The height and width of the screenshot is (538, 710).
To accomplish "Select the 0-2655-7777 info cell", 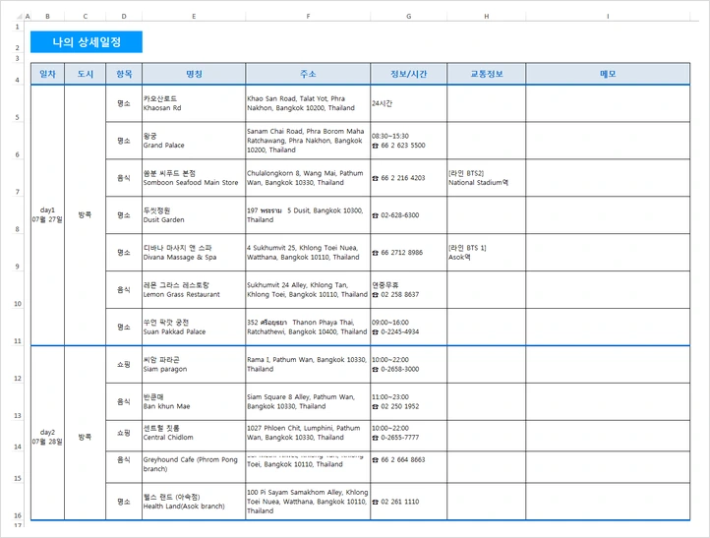I will (x=408, y=436).
